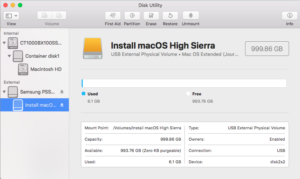Screen dimensions: 300x179
Task: Click the Remove Volume icon
Action: [x=59, y=15]
